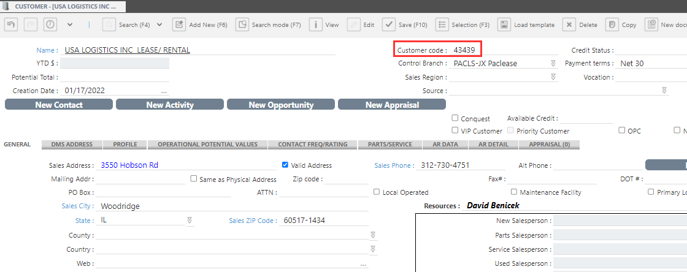The image size is (687, 272).
Task: Toggle the Local Operated checkbox
Action: click(377, 192)
